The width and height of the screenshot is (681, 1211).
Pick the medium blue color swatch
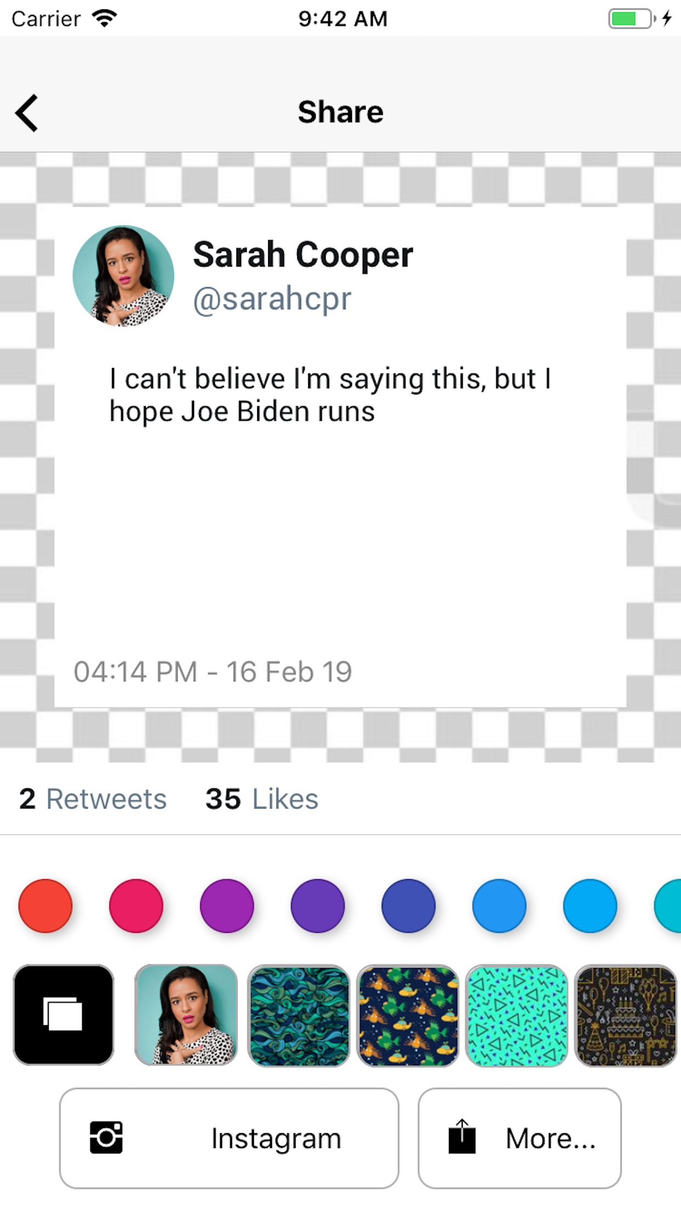click(x=500, y=906)
